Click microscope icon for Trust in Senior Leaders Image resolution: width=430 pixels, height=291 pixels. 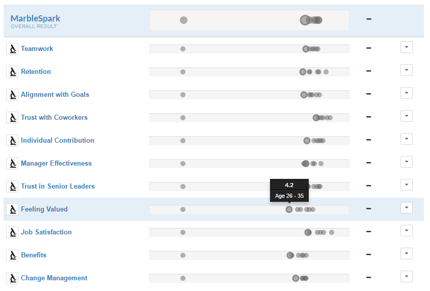click(12, 187)
